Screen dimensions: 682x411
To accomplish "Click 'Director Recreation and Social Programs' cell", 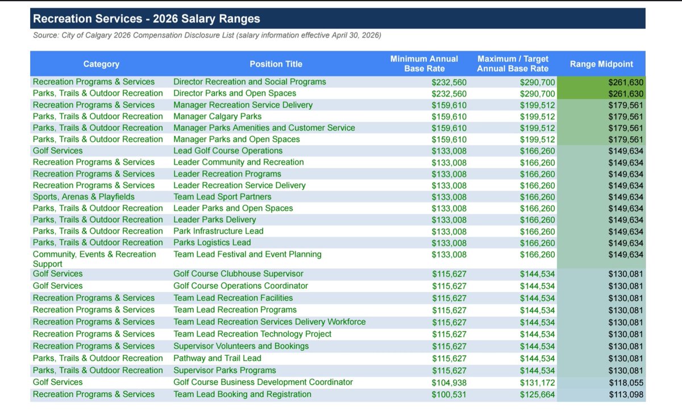I will coord(249,82).
